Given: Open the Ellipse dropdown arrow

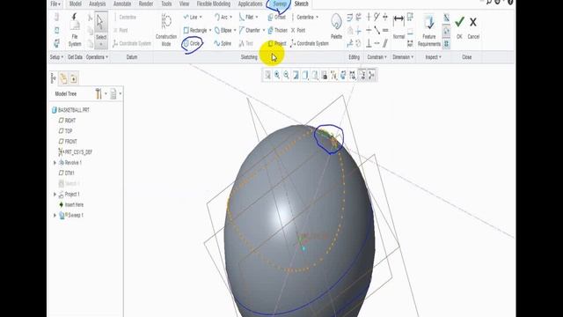Looking at the screenshot, I should (235, 30).
